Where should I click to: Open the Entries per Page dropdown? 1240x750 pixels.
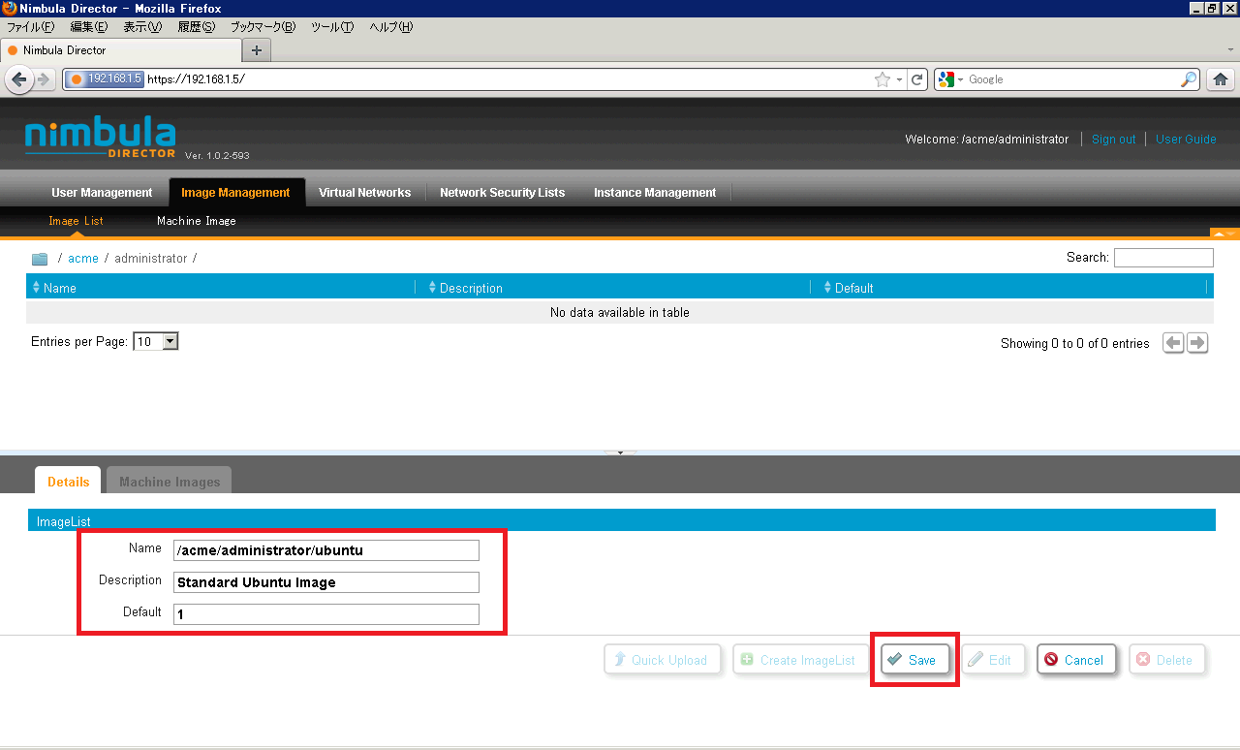[x=156, y=341]
